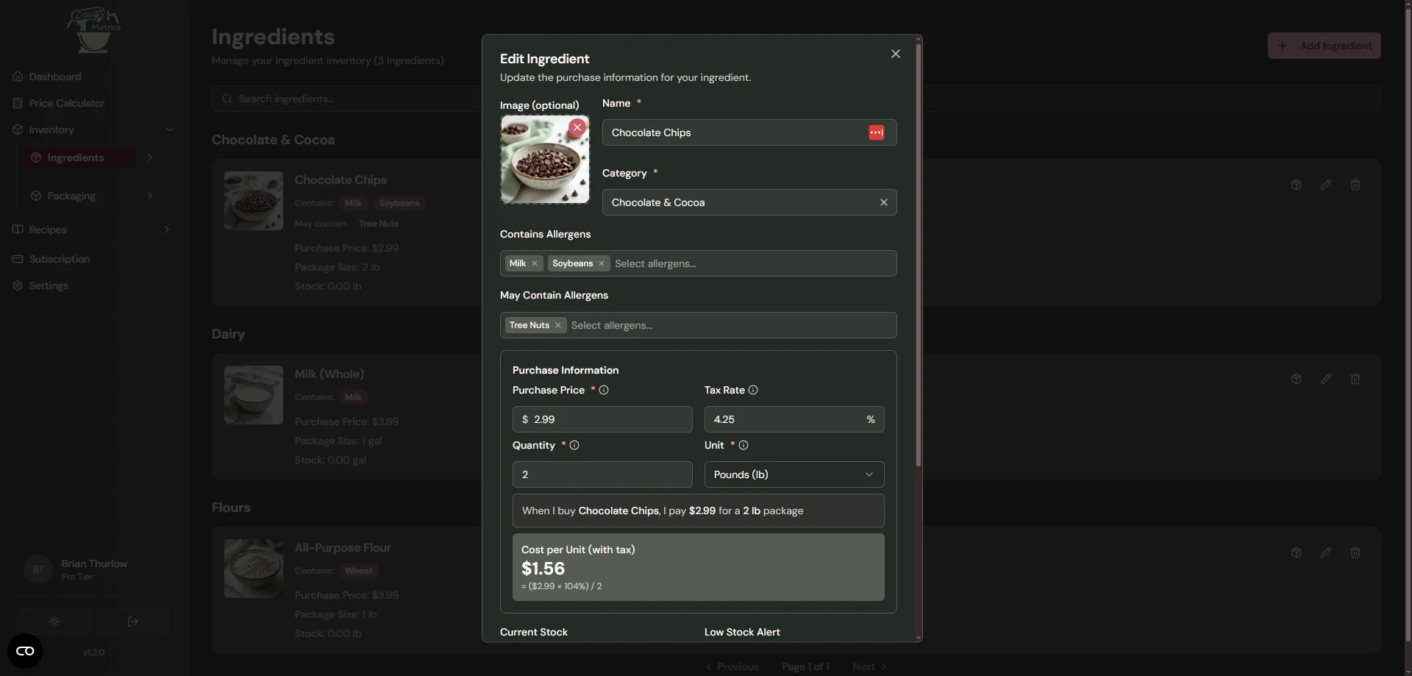Delete the All-Purpose Flour ingredient
This screenshot has width=1412, height=676.
click(1355, 552)
